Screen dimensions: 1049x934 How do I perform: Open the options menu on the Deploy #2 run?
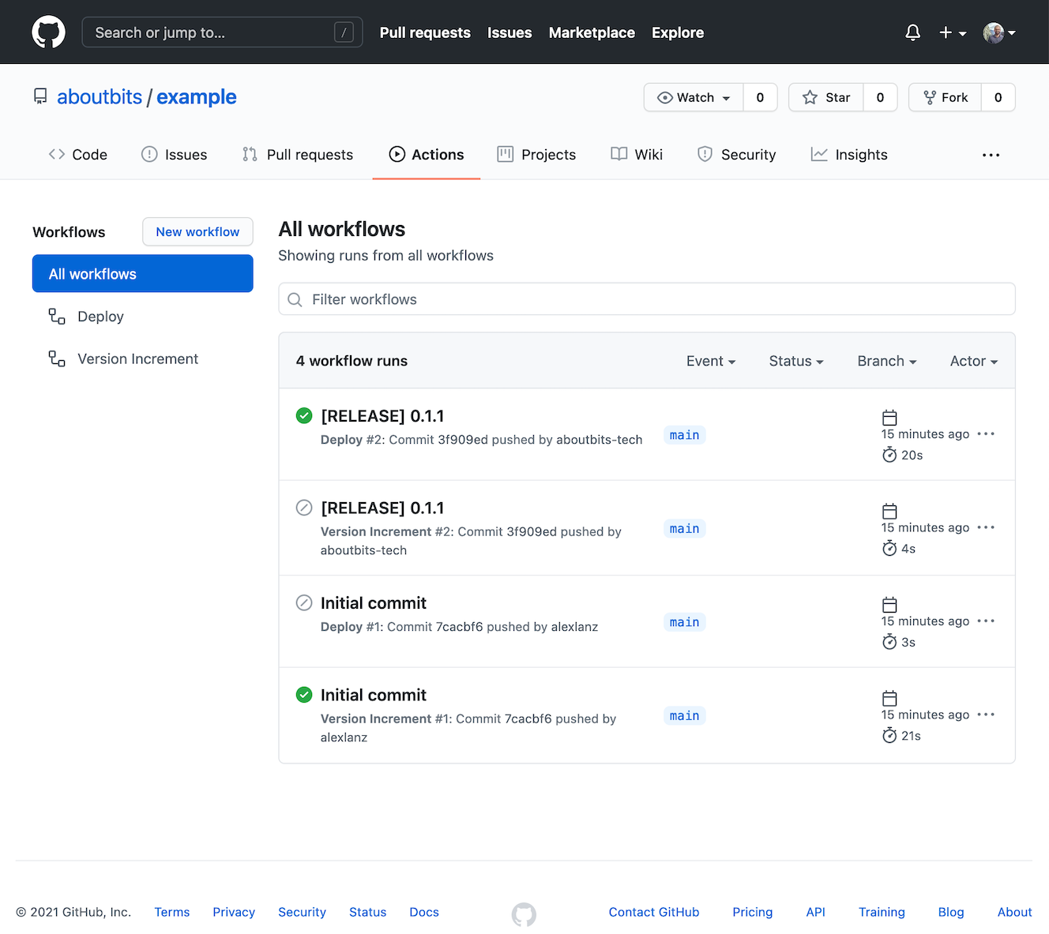tap(986, 433)
